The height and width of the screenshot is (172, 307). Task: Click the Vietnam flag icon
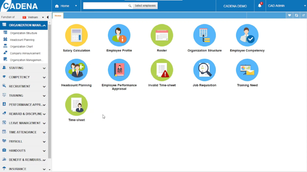pyautogui.click(x=24, y=17)
